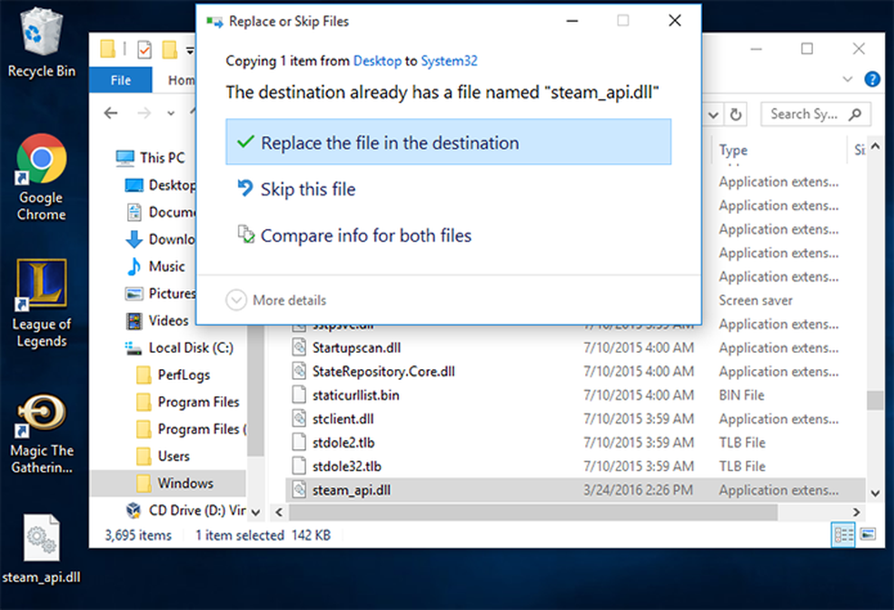The width and height of the screenshot is (894, 610).
Task: Click the stclient.dll file icon
Action: pos(299,419)
